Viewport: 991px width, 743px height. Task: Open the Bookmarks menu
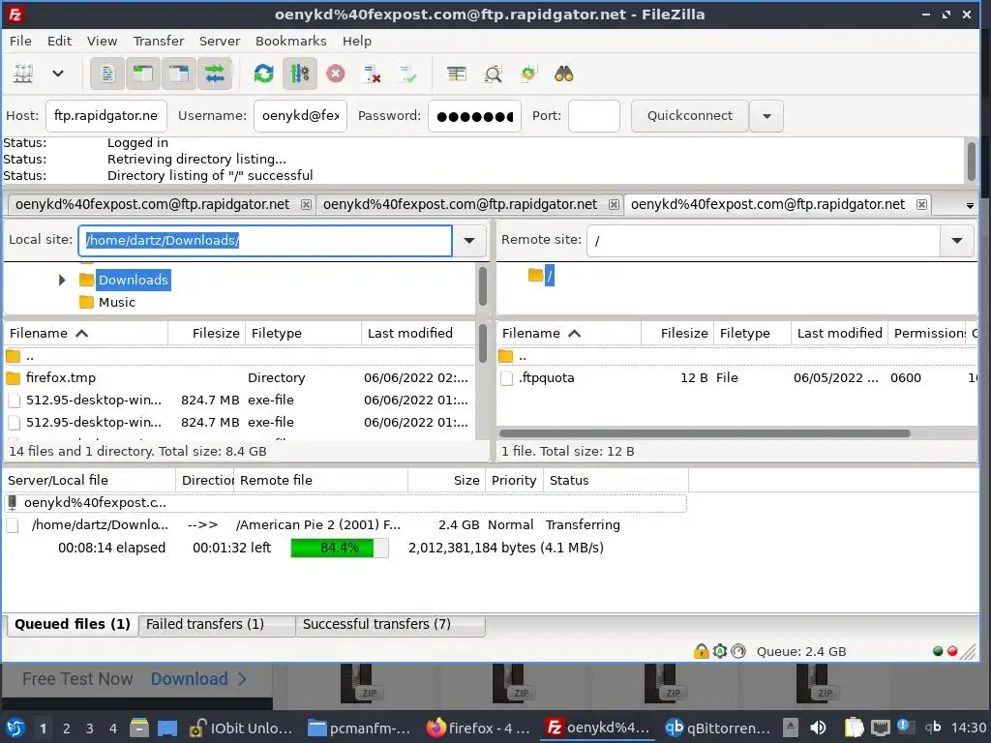pyautogui.click(x=290, y=41)
